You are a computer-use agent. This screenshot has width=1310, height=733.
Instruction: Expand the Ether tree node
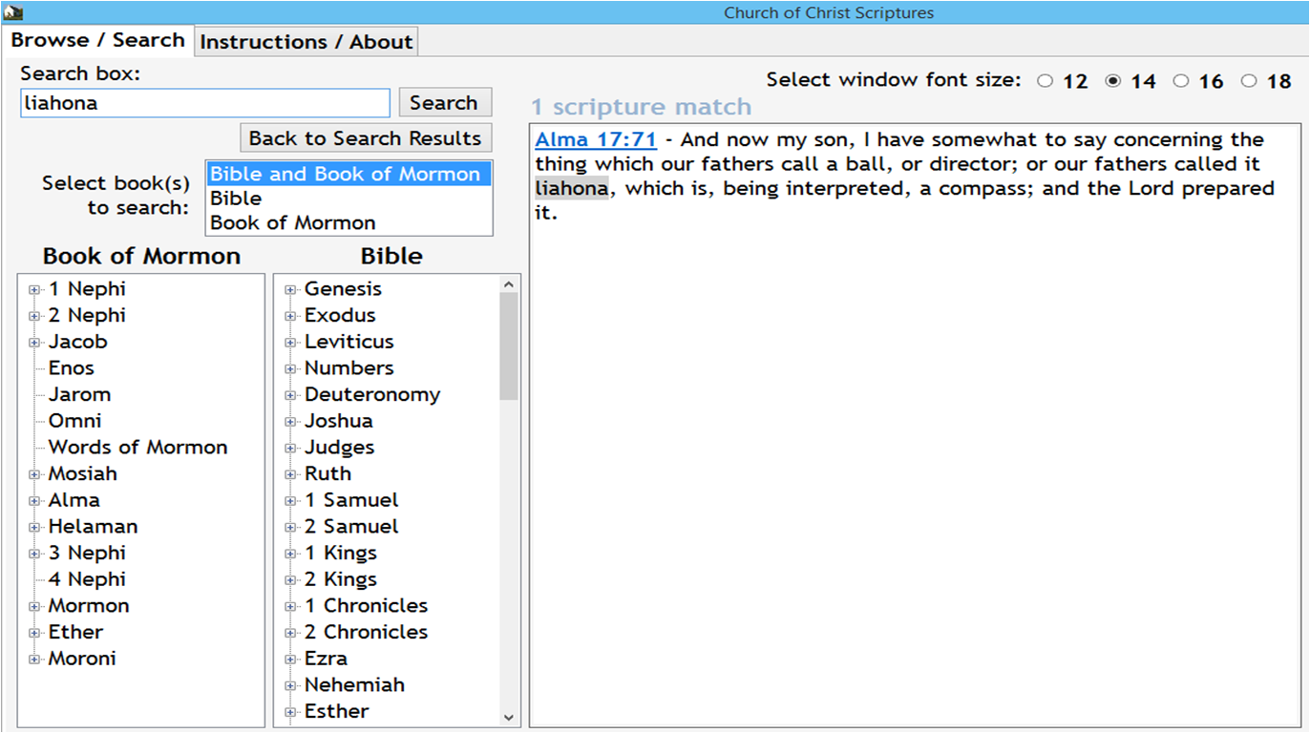point(35,633)
